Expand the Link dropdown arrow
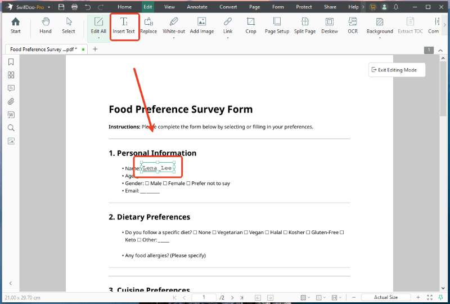450x304 pixels. click(x=228, y=38)
